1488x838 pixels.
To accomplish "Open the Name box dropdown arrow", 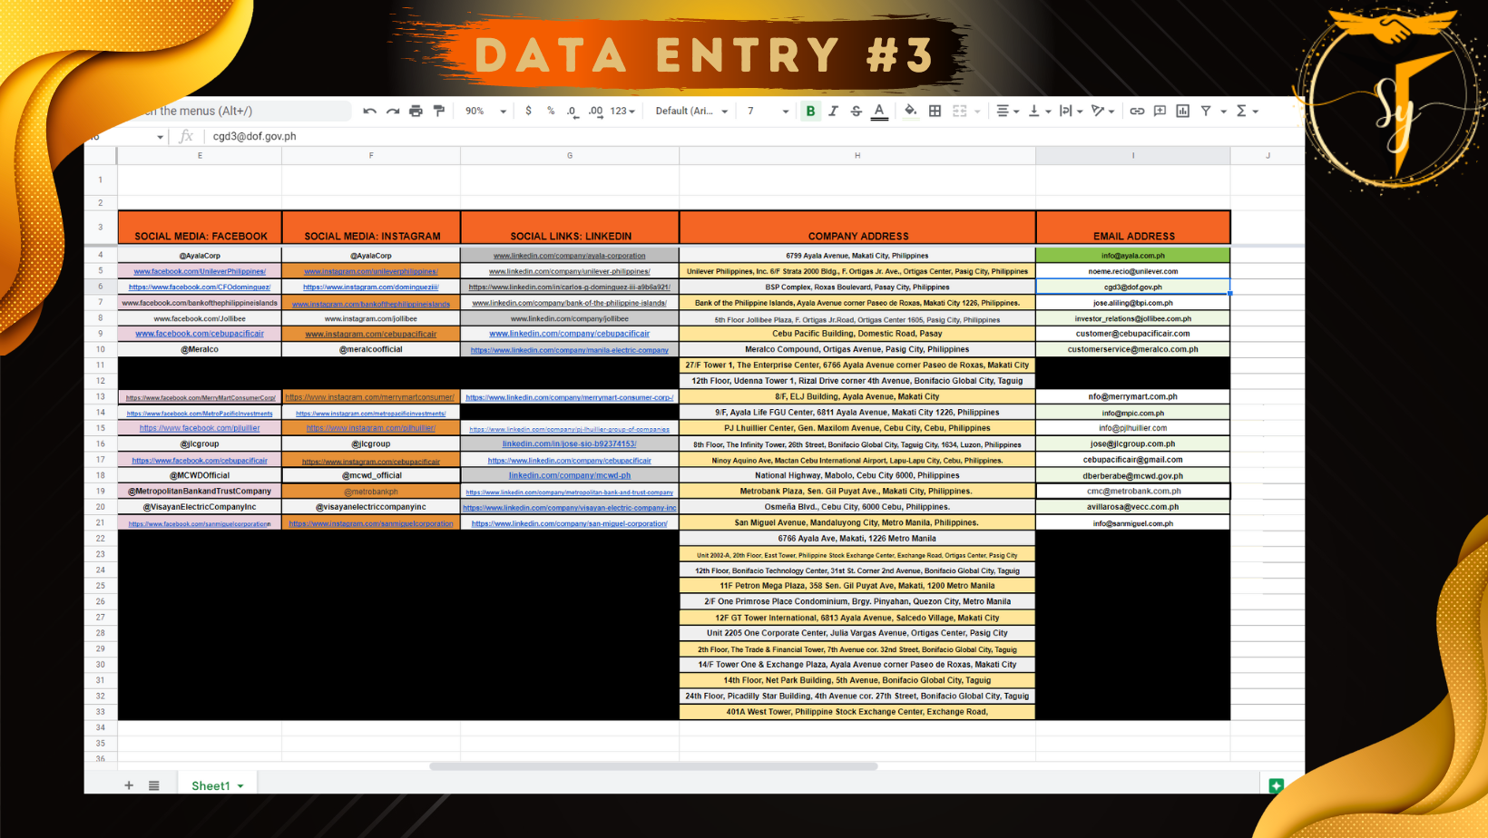I will (160, 137).
